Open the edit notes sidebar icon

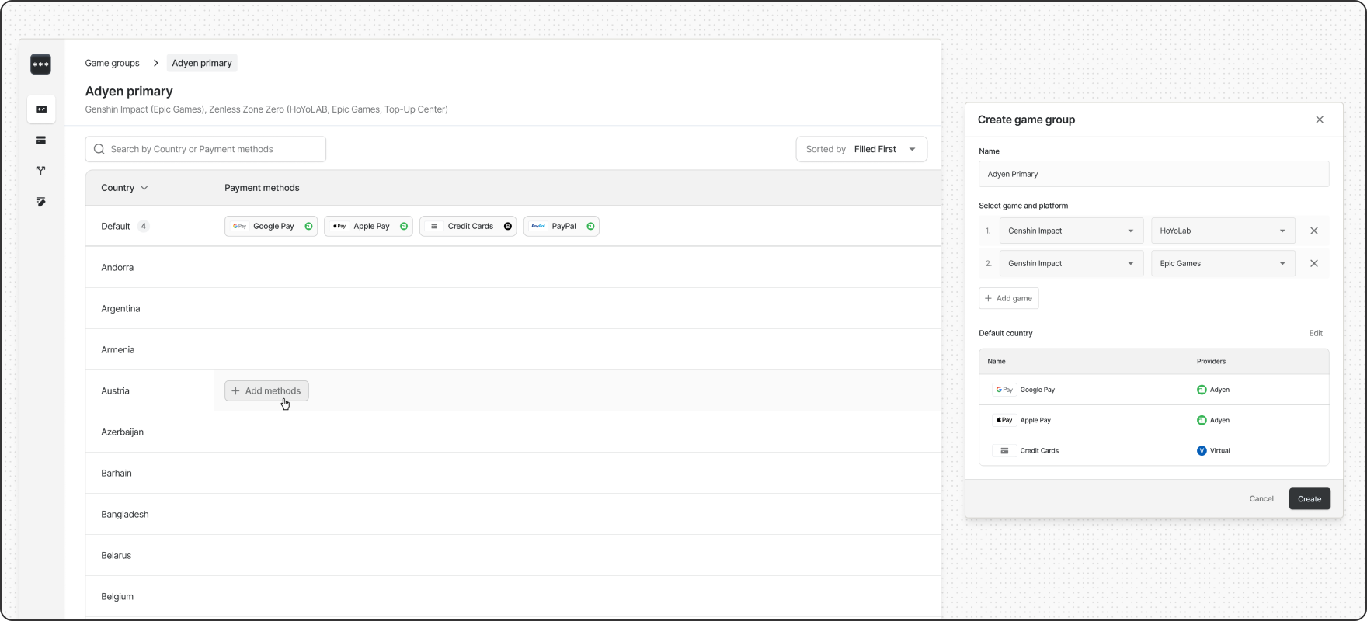pos(41,202)
